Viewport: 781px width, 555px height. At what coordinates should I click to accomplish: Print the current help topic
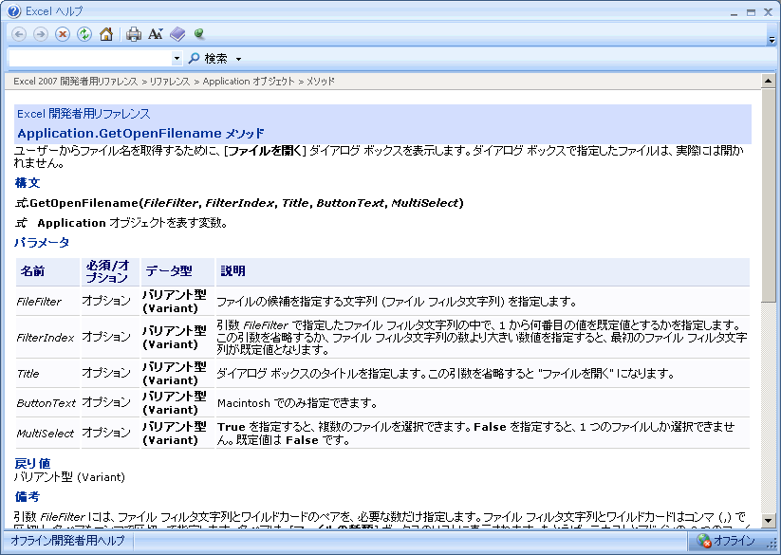[x=134, y=34]
